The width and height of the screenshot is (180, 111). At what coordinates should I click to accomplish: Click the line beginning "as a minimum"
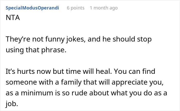87,93
